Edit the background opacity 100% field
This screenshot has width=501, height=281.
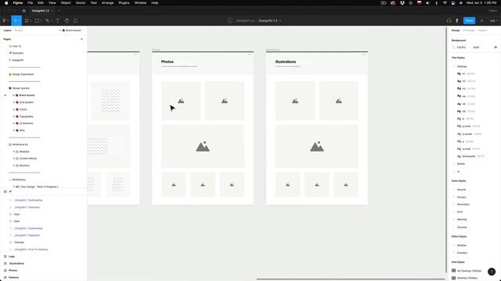[x=476, y=47]
